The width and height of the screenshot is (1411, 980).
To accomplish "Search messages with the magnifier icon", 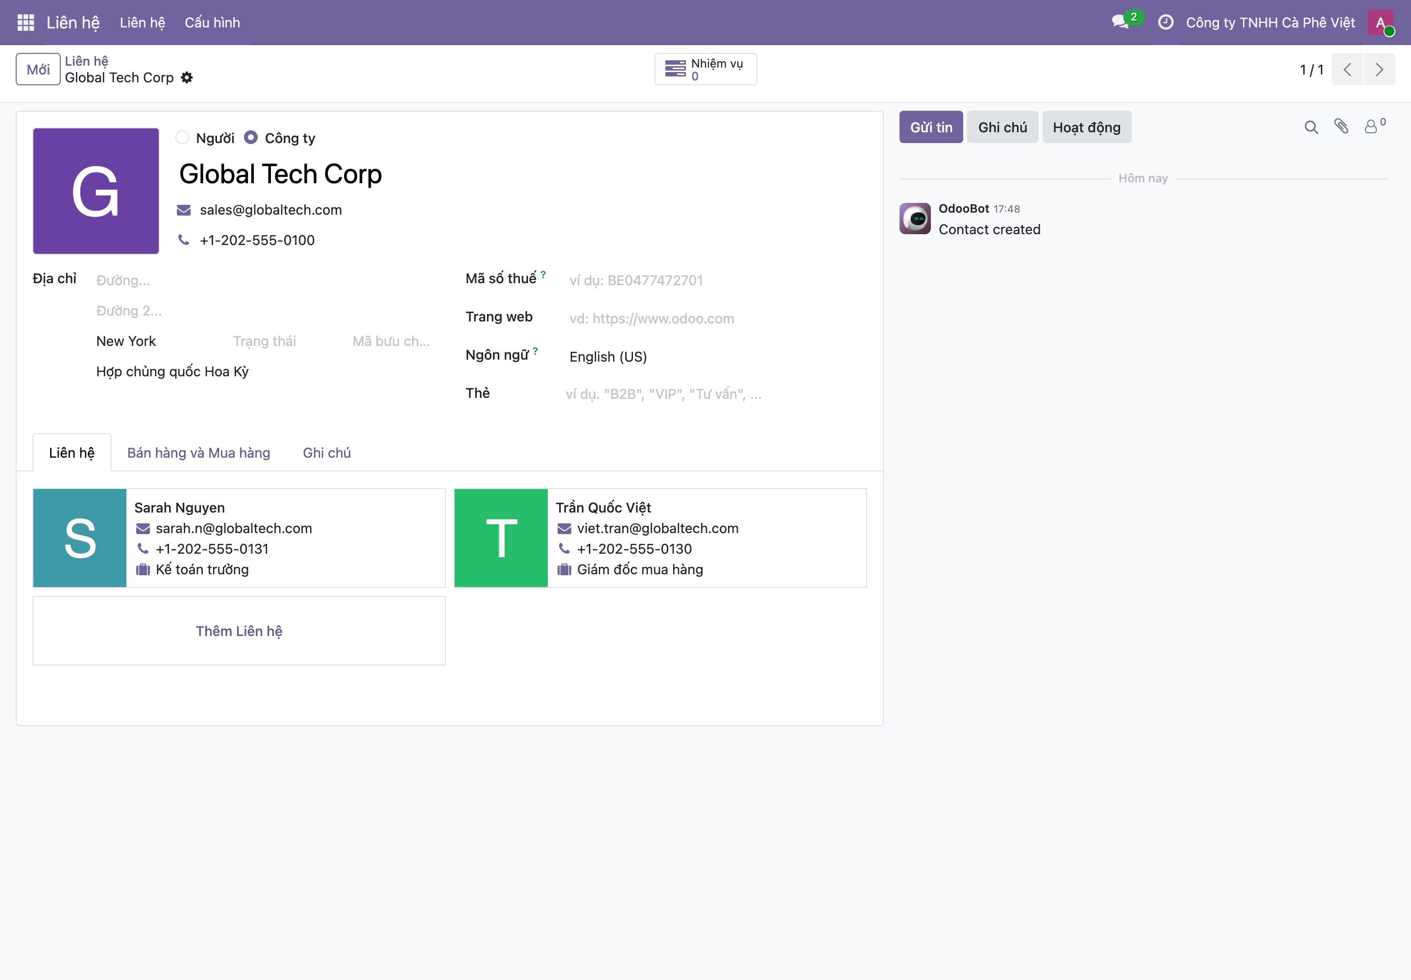I will pyautogui.click(x=1311, y=127).
